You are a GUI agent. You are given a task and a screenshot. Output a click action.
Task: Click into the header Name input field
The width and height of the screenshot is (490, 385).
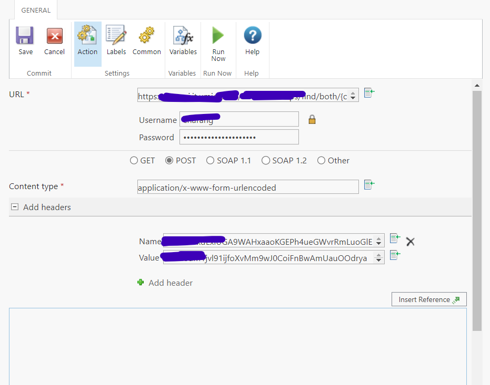tap(274, 241)
